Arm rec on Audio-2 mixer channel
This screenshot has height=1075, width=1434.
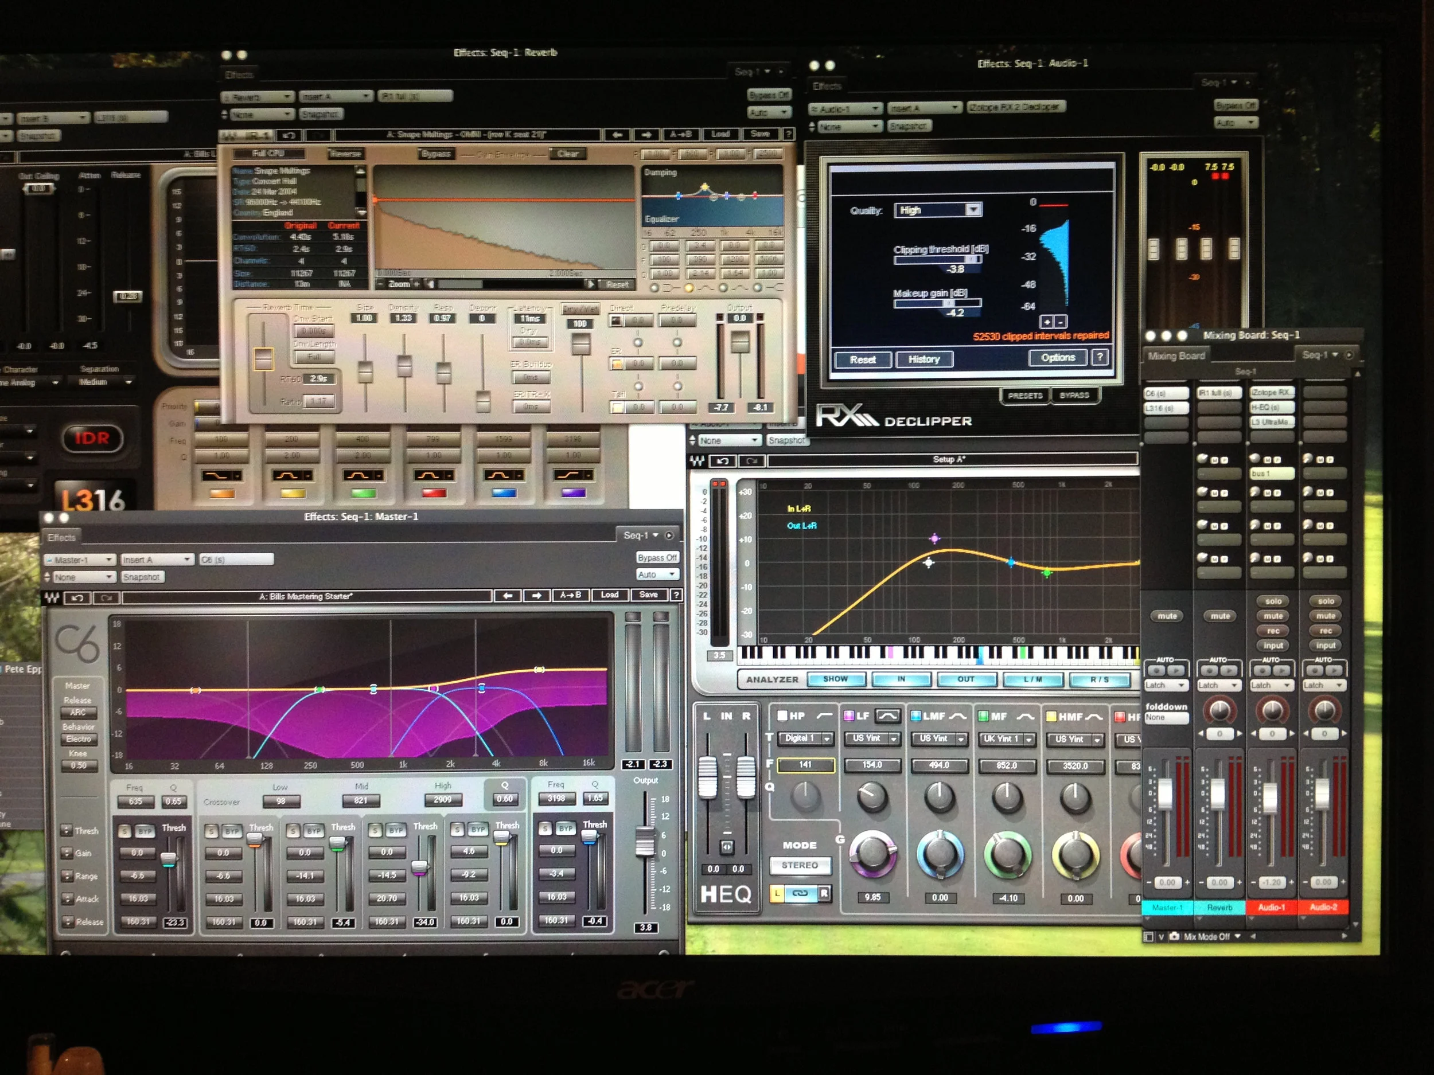pyautogui.click(x=1325, y=631)
